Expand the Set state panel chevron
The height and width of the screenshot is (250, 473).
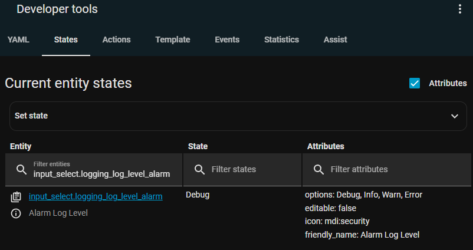pyautogui.click(x=455, y=116)
